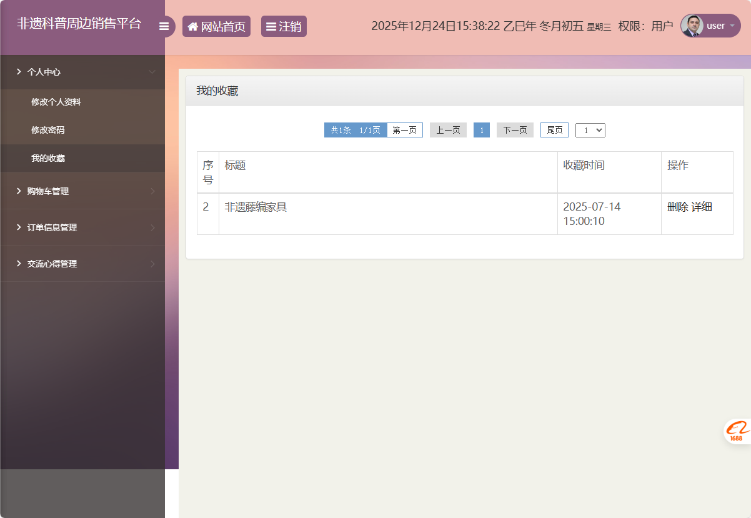The height and width of the screenshot is (518, 751).
Task: Open the 非遗藤编家具 favorite item link
Action: 254,206
